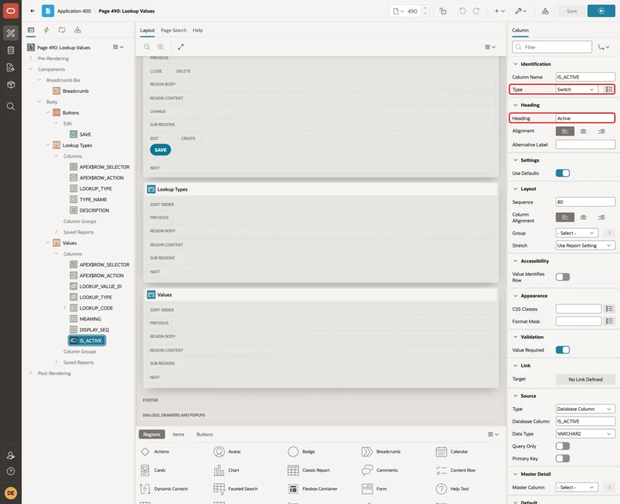
Task: Open Shared Components from the top toolbar
Action: tap(546, 11)
